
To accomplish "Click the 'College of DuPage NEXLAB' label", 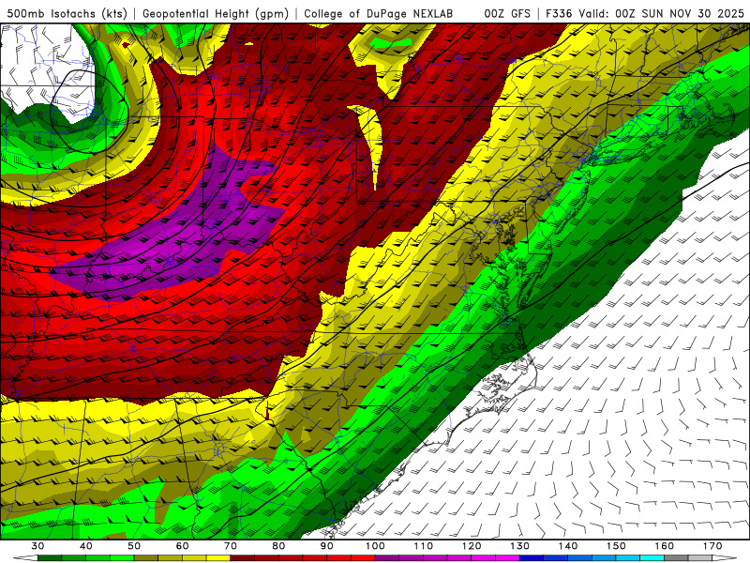I will click(x=378, y=14).
